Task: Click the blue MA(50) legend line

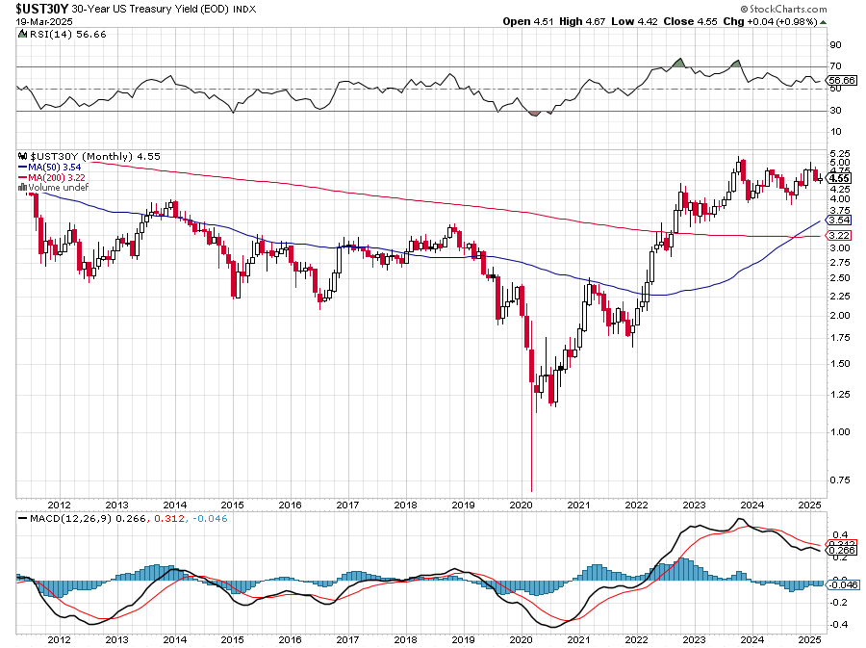Action: [24, 167]
